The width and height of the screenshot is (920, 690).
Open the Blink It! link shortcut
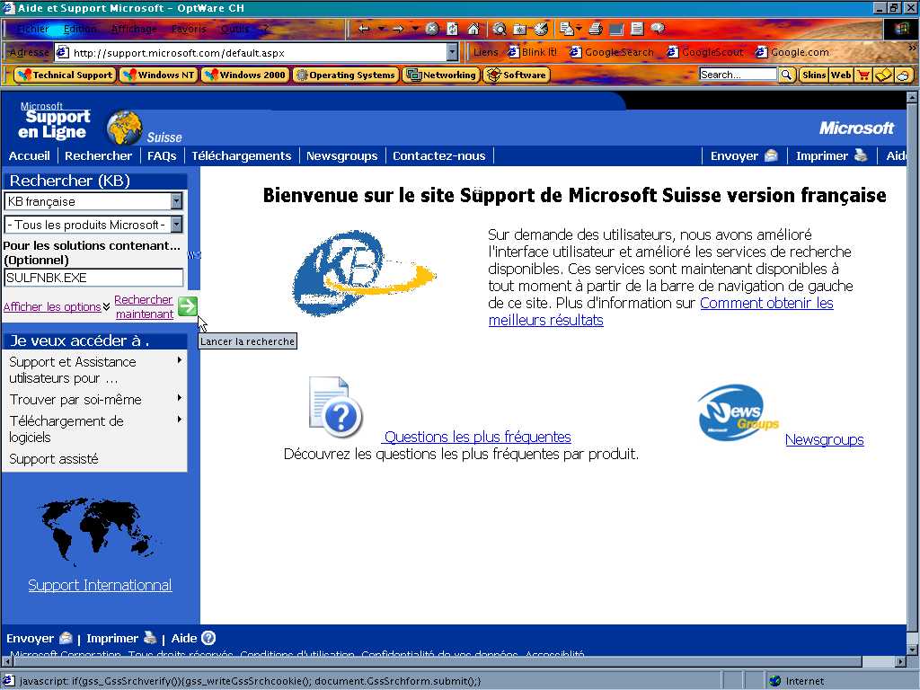[532, 52]
